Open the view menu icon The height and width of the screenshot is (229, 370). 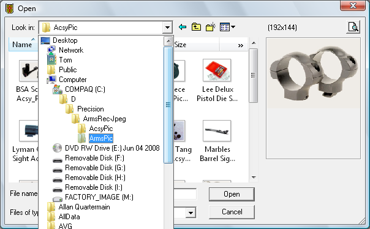tap(227, 27)
